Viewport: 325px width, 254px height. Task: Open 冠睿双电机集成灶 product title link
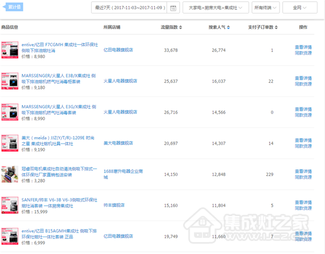coord(59,172)
